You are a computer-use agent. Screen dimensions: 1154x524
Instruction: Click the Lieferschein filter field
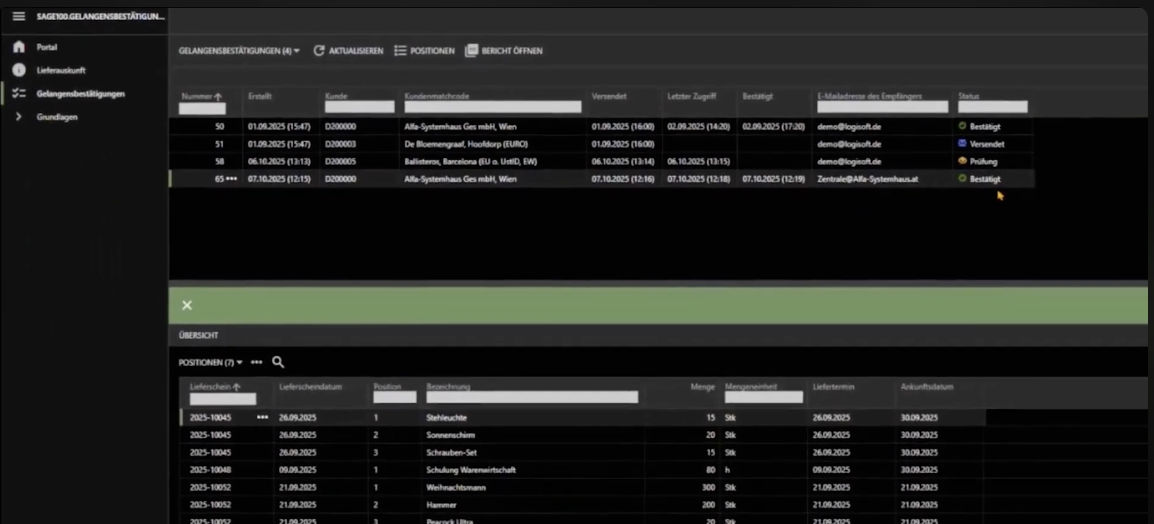coord(223,398)
